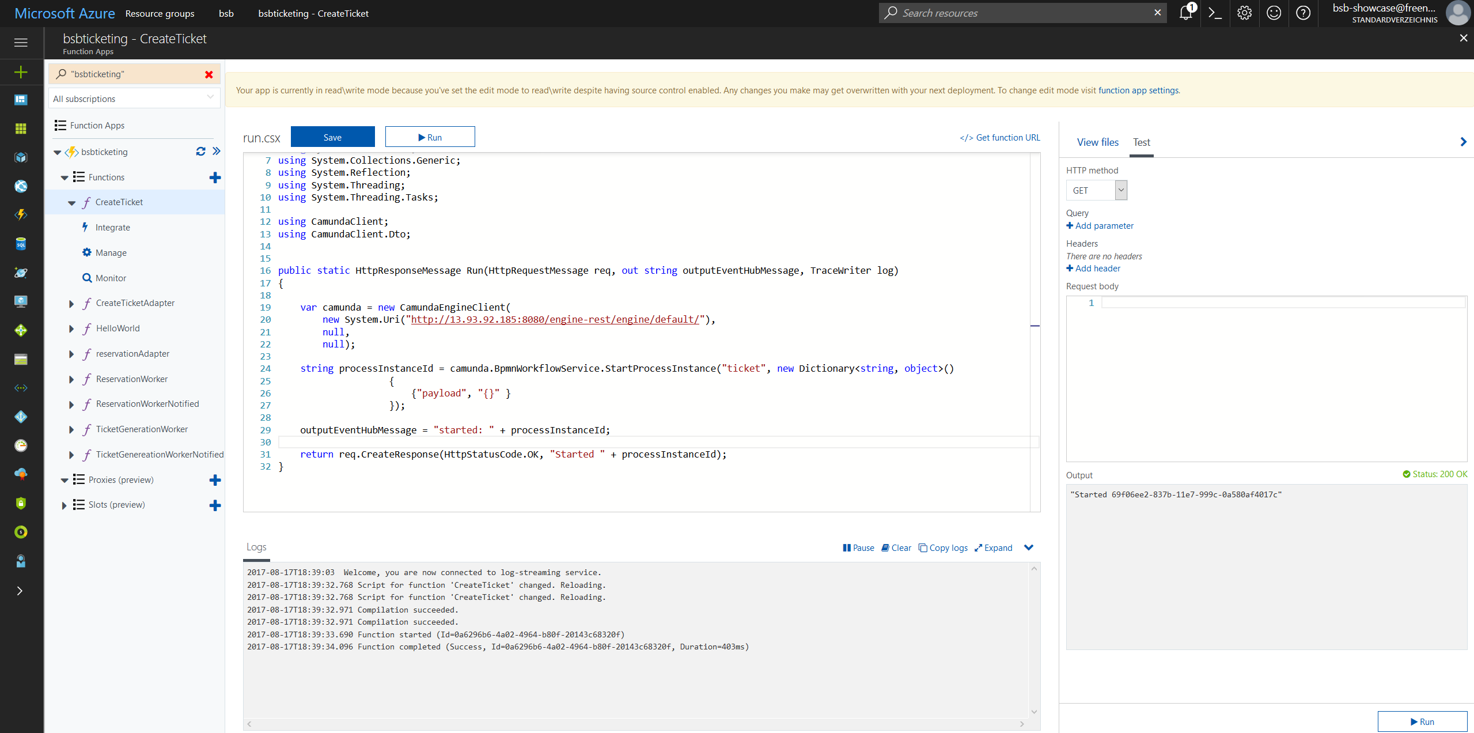
Task: Select the Test tab
Action: (1142, 142)
